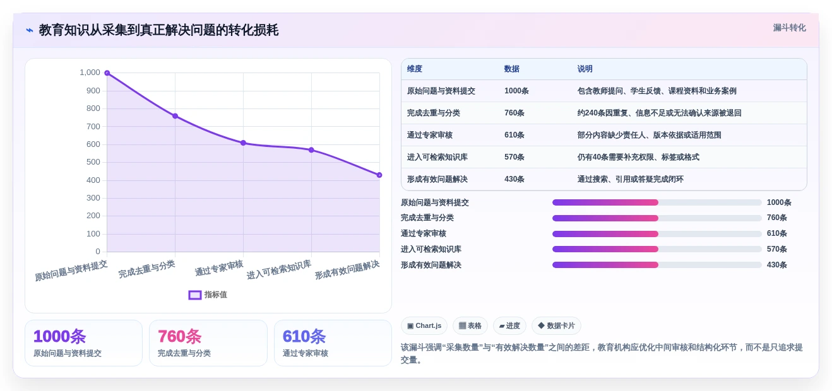Click progress list label 进入可检索知识库
This screenshot has width=832, height=391.
[x=431, y=249]
